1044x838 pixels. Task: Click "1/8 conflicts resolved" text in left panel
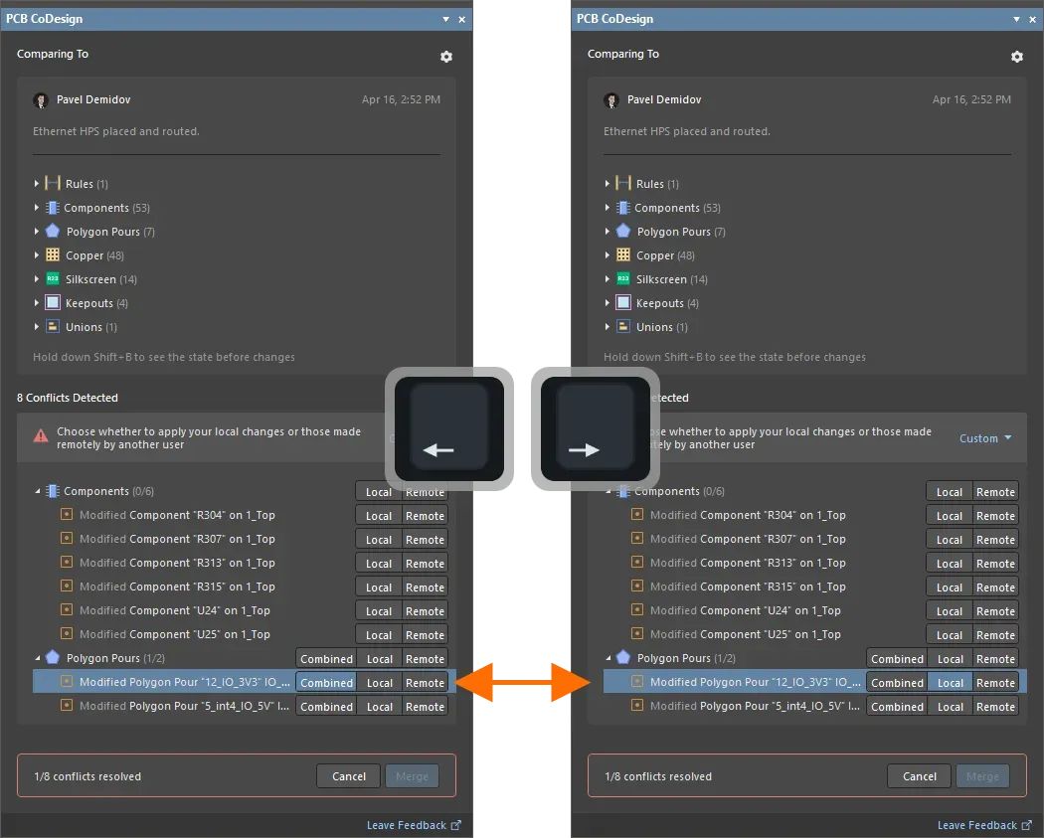(87, 776)
